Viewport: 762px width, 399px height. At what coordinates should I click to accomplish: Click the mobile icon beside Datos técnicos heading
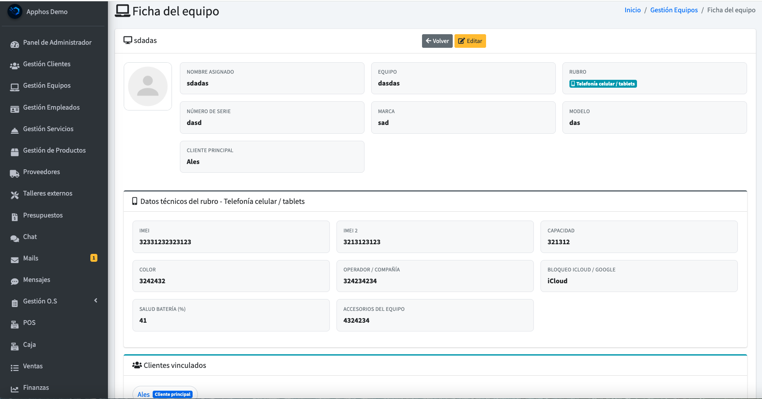coord(135,201)
